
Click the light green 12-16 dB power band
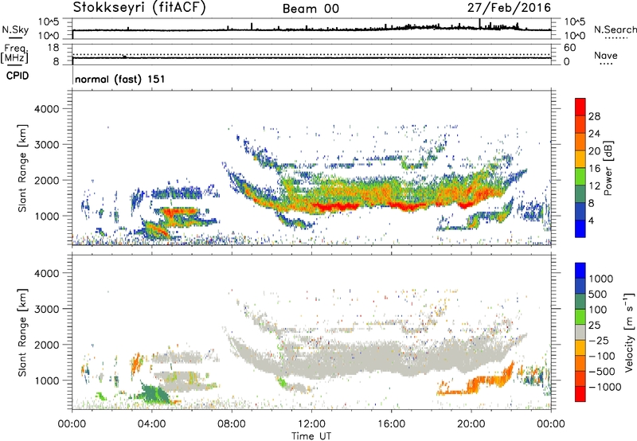click(x=580, y=177)
